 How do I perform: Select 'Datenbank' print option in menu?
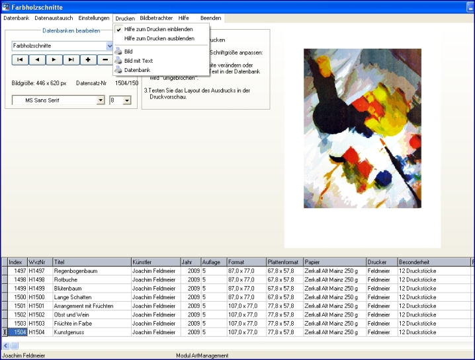click(137, 69)
